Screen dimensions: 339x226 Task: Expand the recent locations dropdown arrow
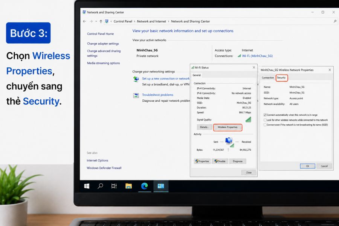point(96,21)
